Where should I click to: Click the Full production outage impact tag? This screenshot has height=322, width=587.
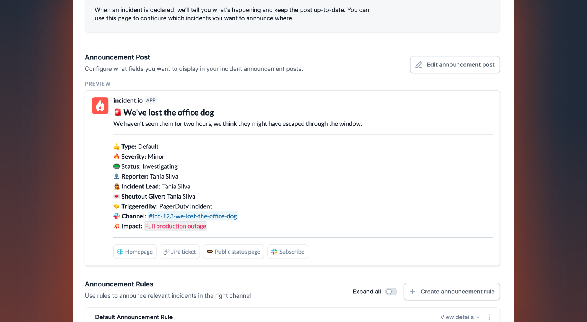click(x=175, y=226)
